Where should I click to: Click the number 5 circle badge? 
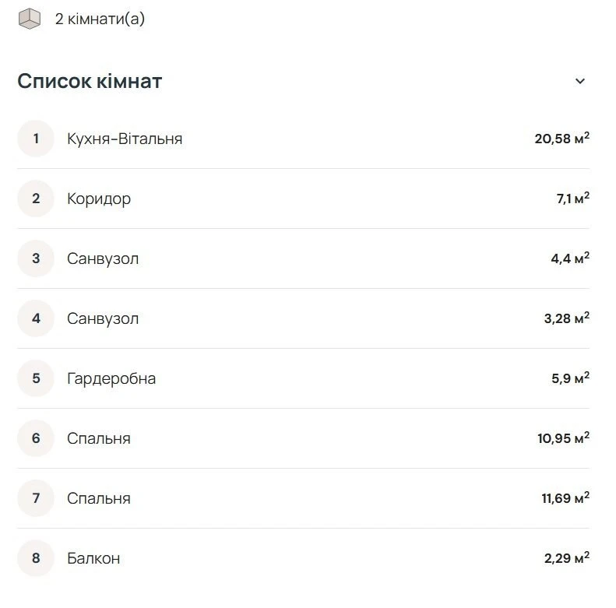click(36, 378)
